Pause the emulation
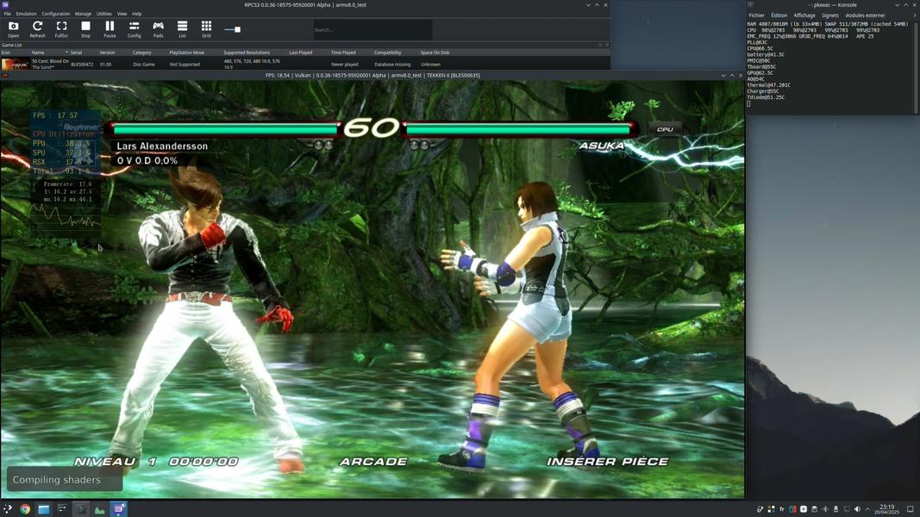The height and width of the screenshot is (517, 920). click(x=110, y=29)
